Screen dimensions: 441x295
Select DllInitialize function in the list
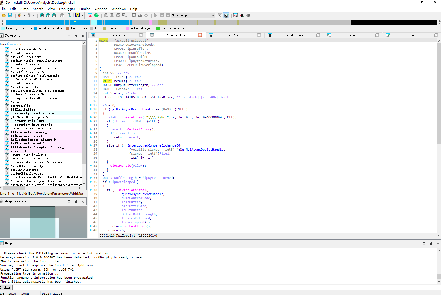(23, 109)
